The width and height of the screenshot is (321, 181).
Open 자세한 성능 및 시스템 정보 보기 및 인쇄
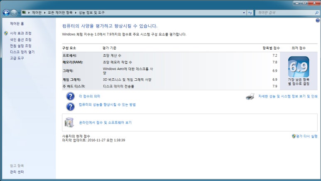pyautogui.click(x=288, y=96)
